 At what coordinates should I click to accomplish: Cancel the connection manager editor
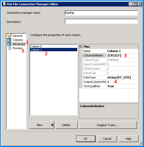[107, 138]
